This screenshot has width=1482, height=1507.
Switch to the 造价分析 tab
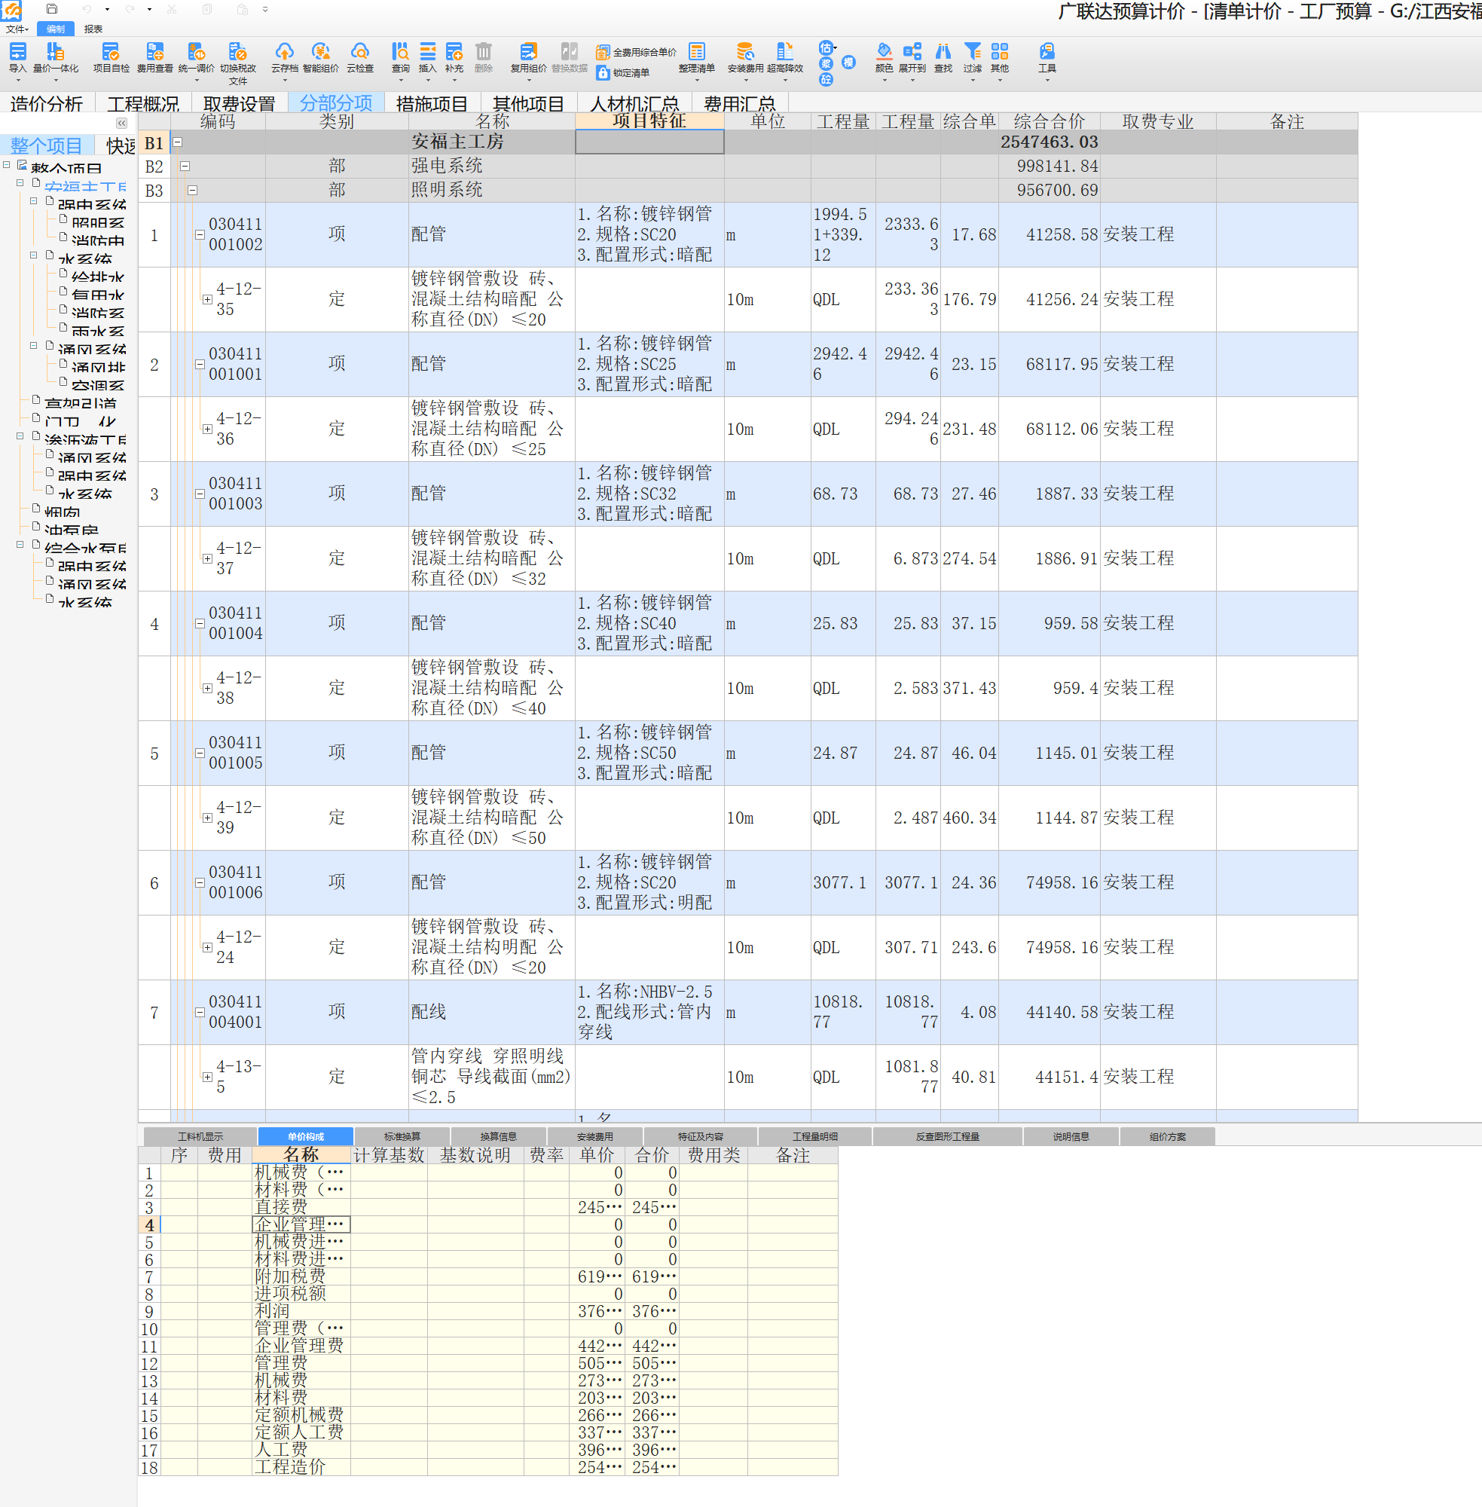pyautogui.click(x=47, y=103)
